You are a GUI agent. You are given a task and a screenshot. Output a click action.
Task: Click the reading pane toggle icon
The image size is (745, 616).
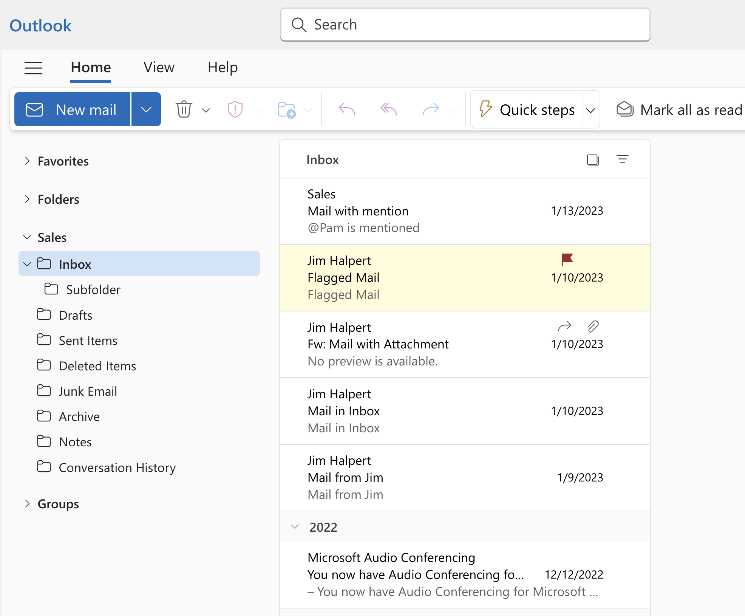click(x=591, y=160)
